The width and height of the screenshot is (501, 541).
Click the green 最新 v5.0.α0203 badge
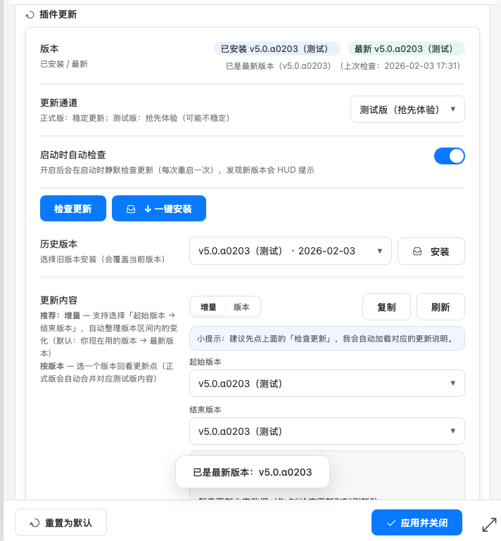click(405, 48)
